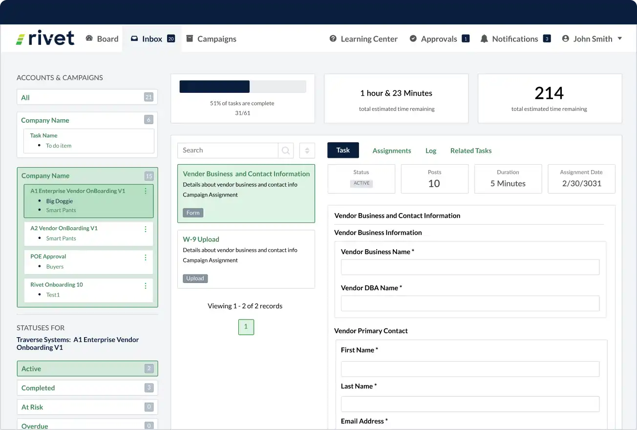Viewport: 637px width, 430px height.
Task: Click the John Smith profile icon
Action: pyautogui.click(x=565, y=39)
